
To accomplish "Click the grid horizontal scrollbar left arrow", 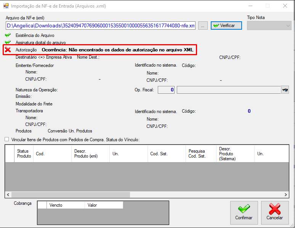I will [8, 195].
